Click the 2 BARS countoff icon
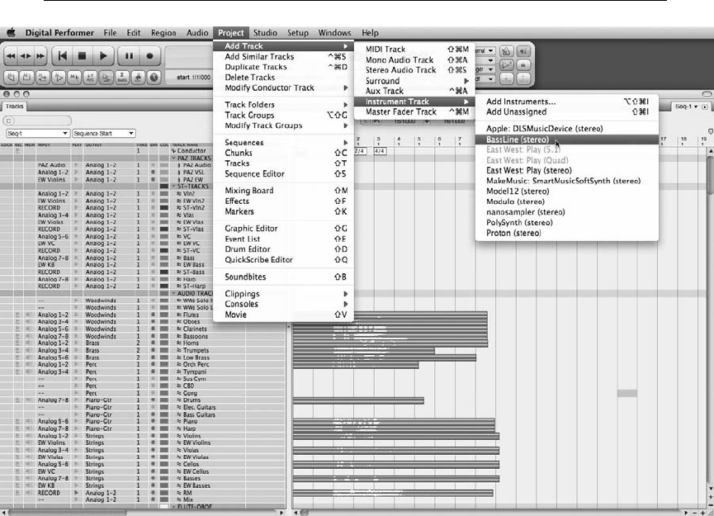714x516 pixels. pyautogui.click(x=122, y=78)
